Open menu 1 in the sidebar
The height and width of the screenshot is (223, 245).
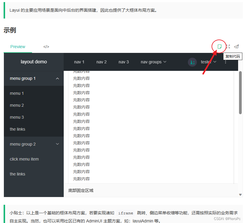34,93
